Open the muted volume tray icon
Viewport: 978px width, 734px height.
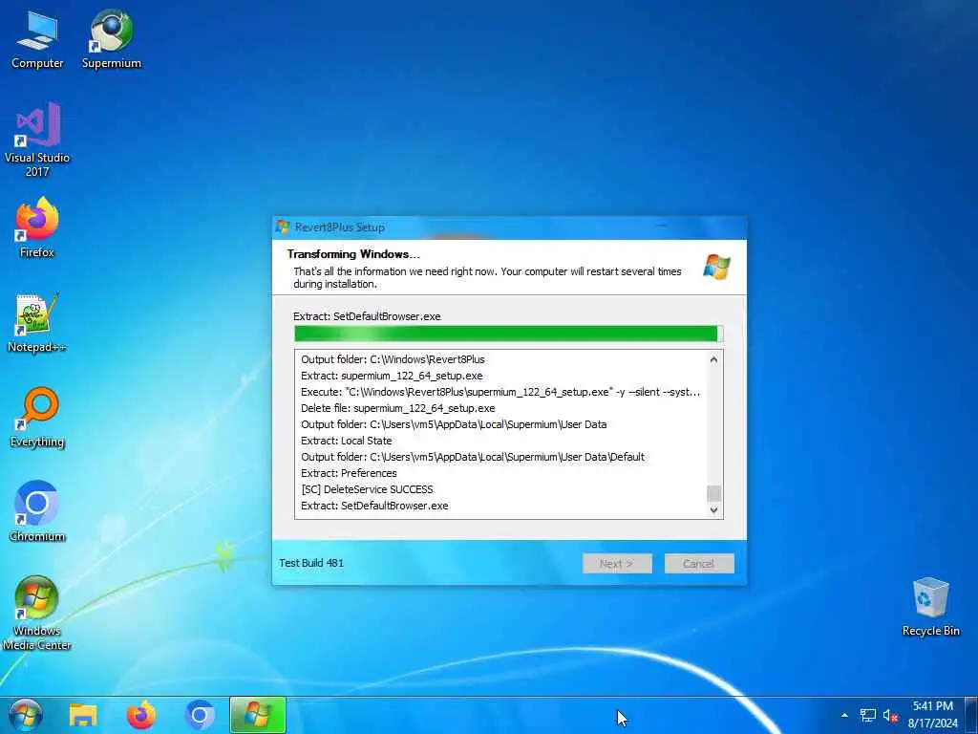pyautogui.click(x=890, y=715)
